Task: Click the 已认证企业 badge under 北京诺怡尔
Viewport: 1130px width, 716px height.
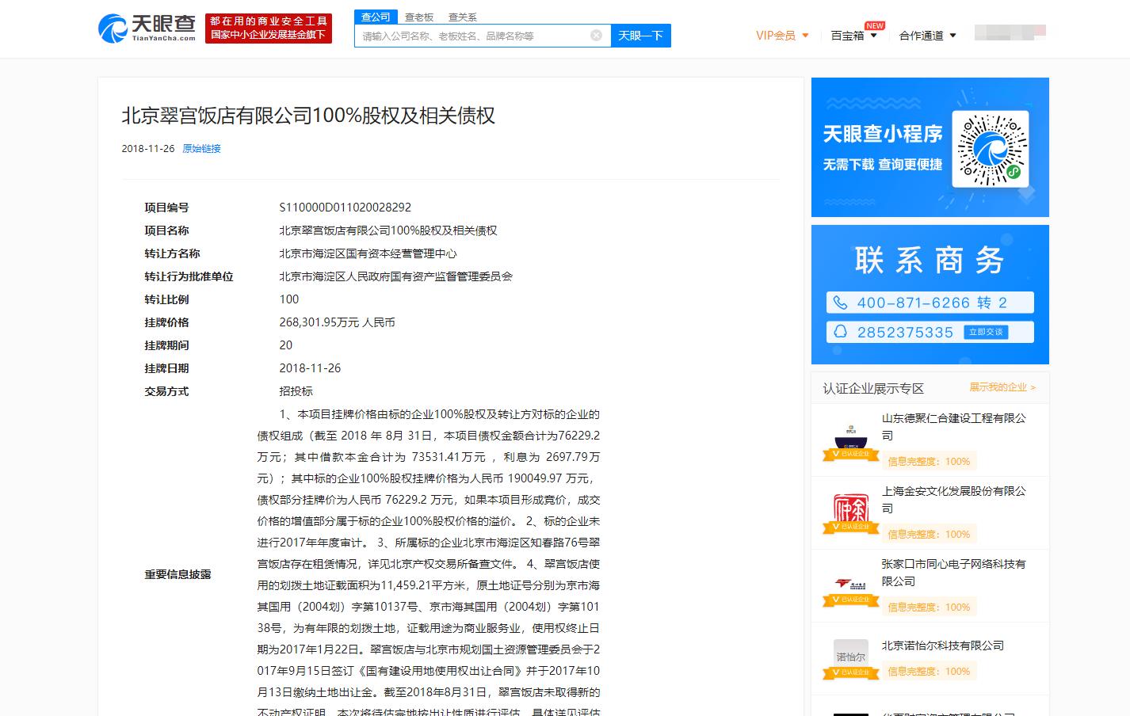Action: click(850, 672)
